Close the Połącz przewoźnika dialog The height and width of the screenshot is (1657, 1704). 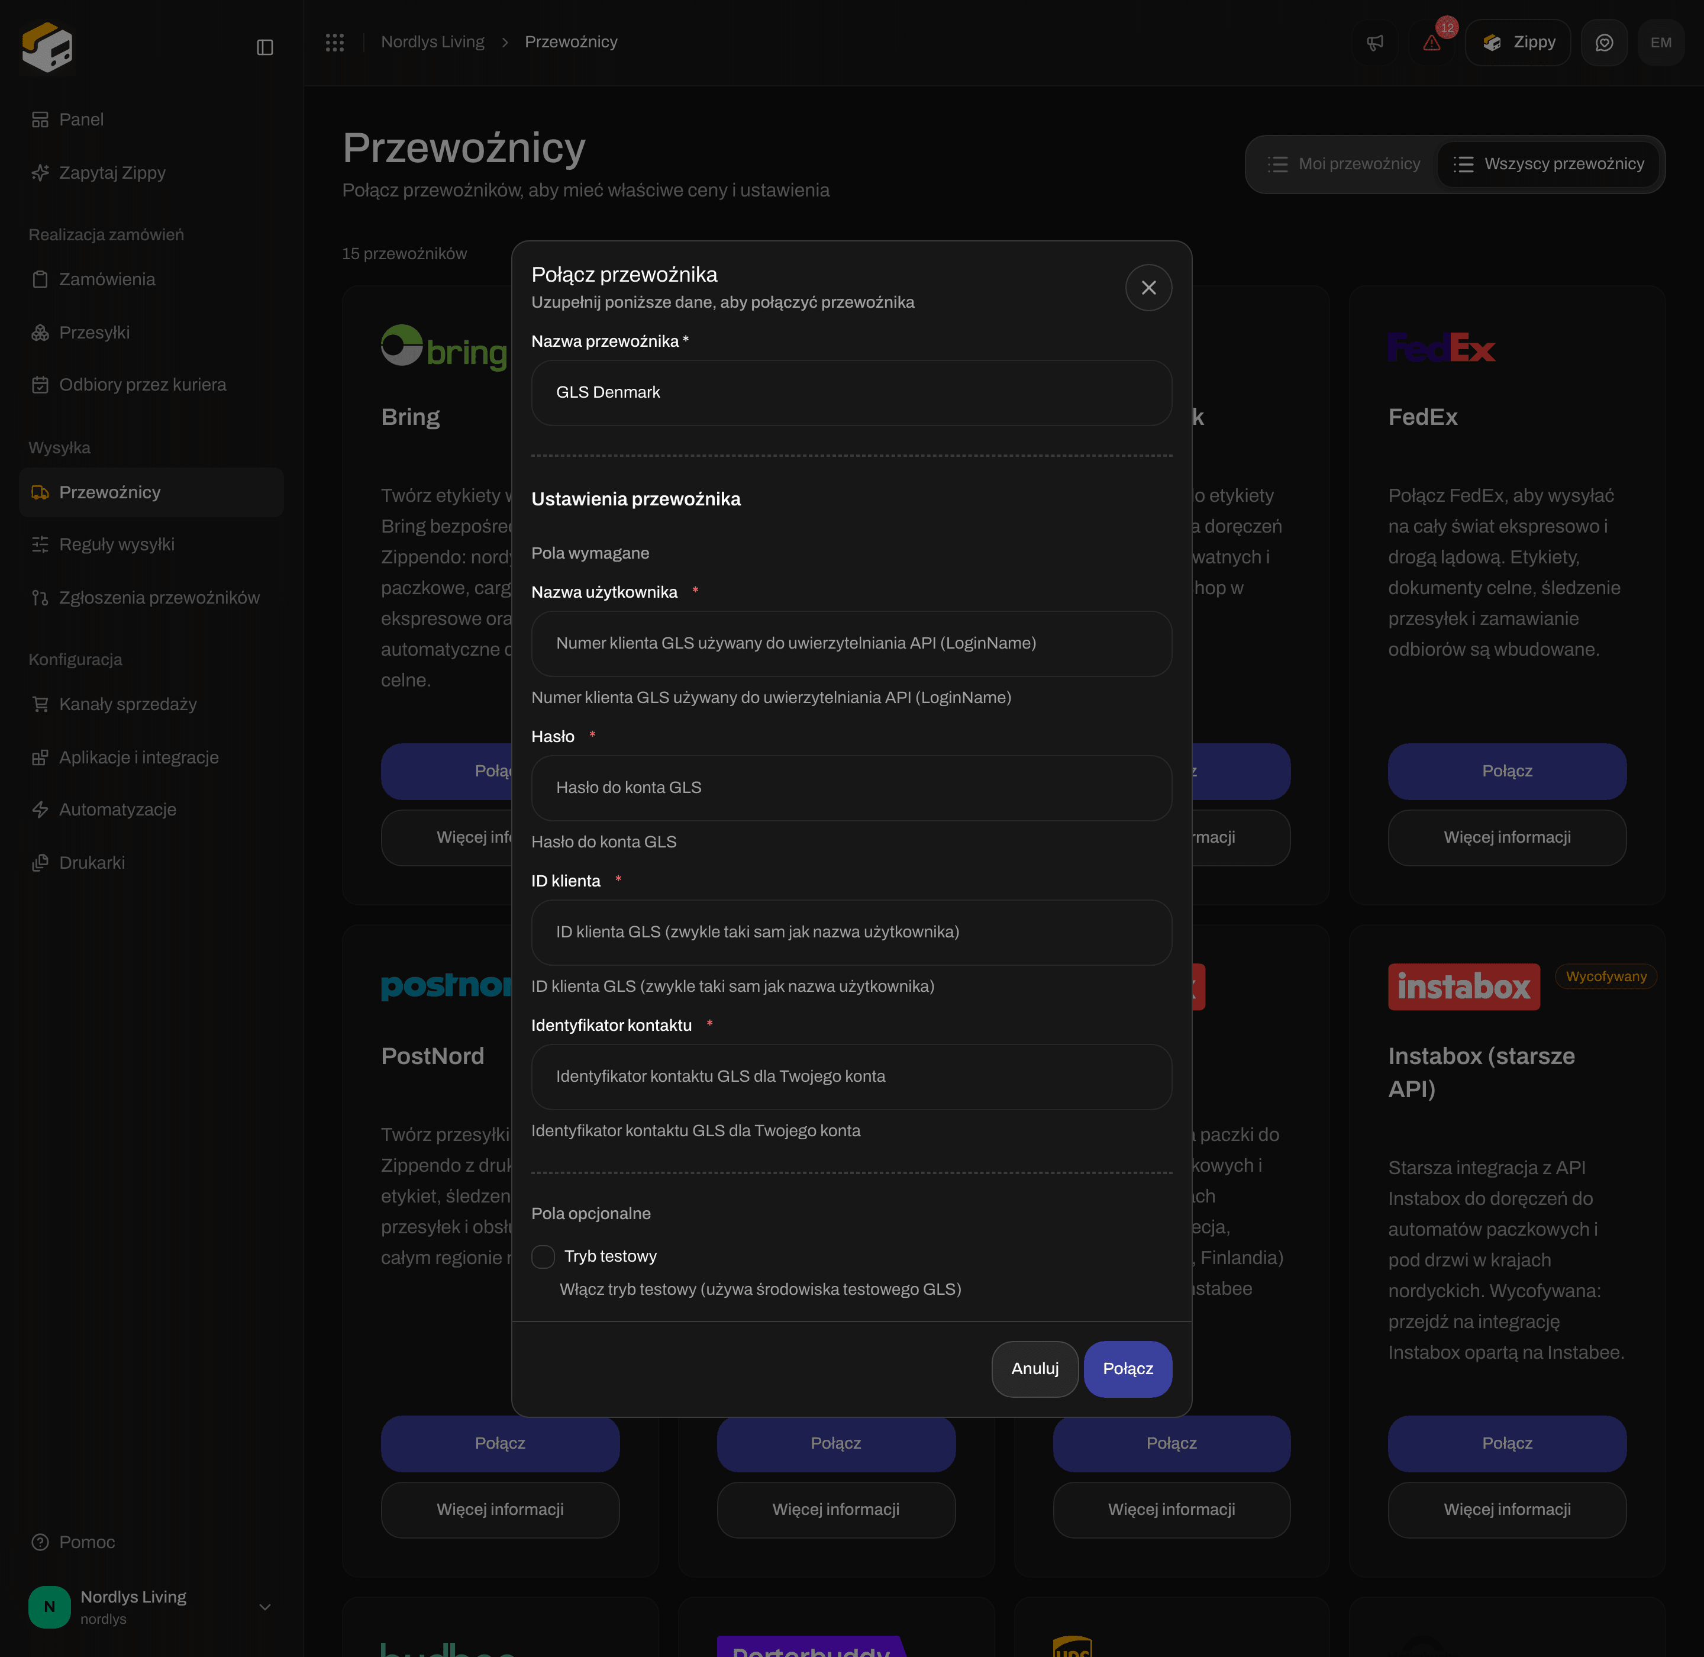(1149, 288)
